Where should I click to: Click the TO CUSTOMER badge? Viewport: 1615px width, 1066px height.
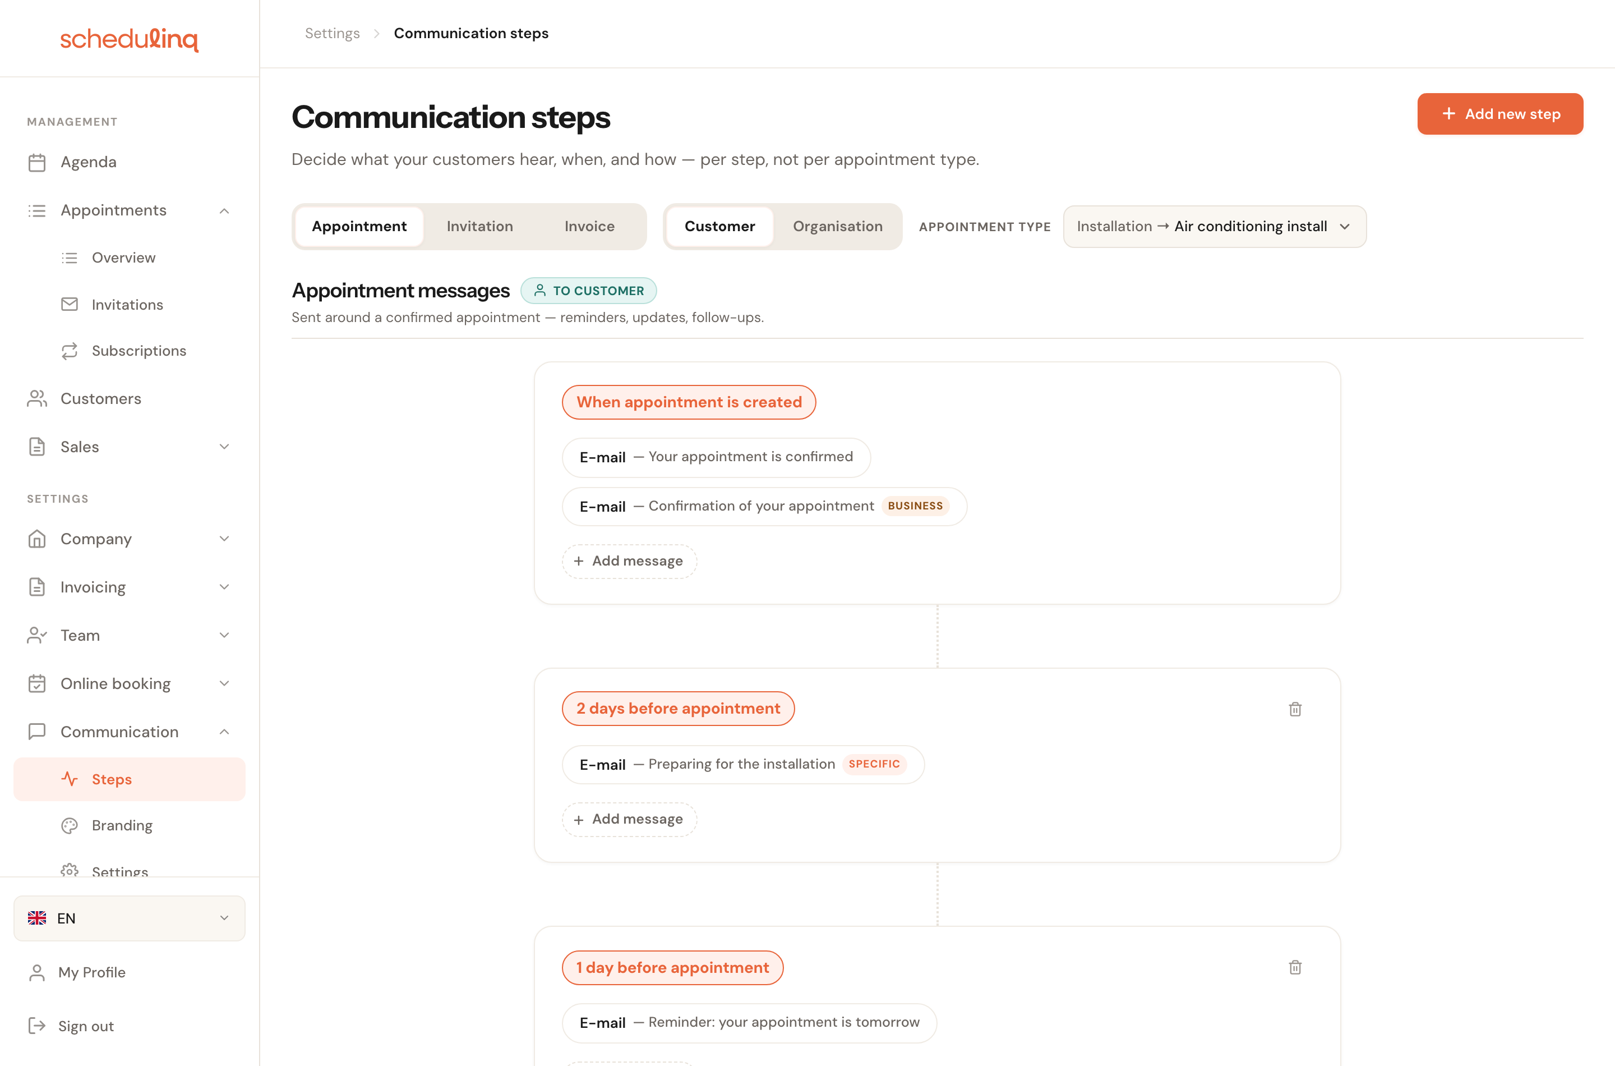pos(588,290)
